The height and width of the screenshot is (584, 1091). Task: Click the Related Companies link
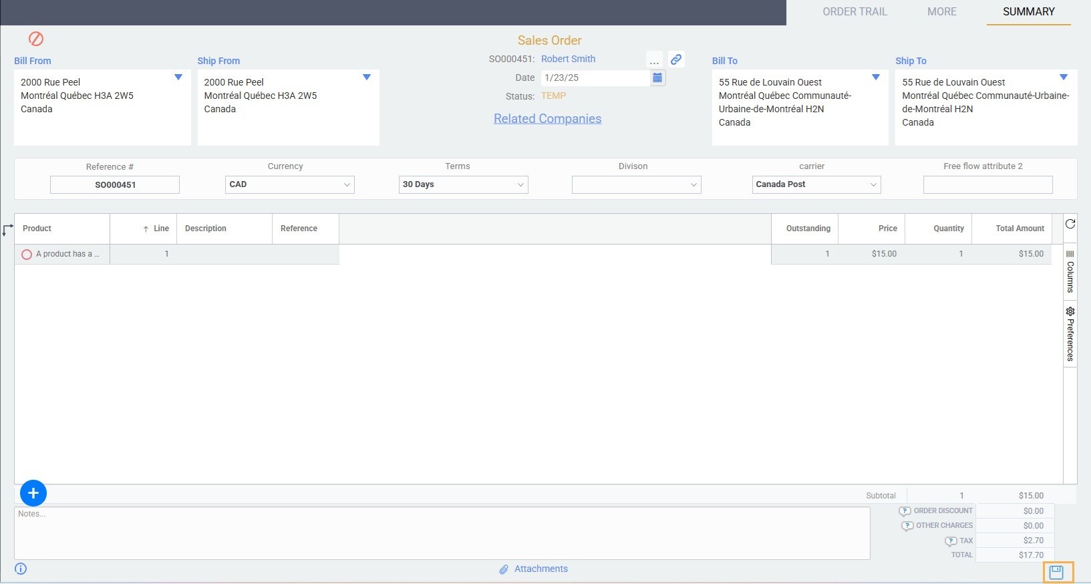click(x=547, y=119)
